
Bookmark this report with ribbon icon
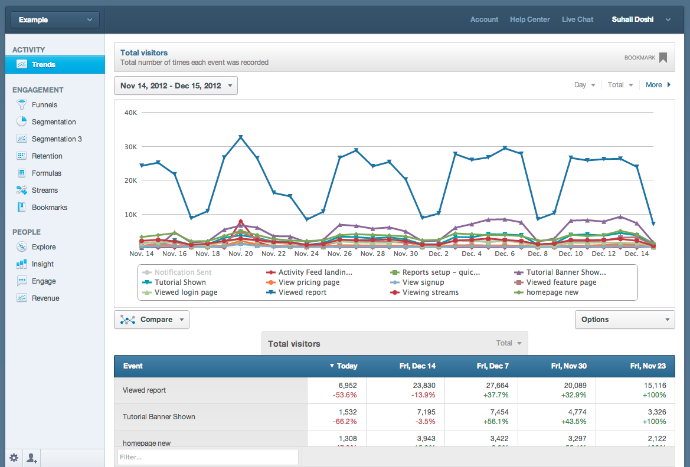tap(663, 58)
